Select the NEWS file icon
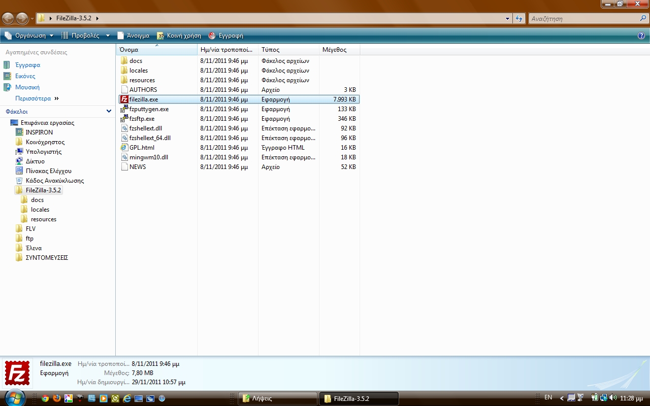 pos(124,167)
